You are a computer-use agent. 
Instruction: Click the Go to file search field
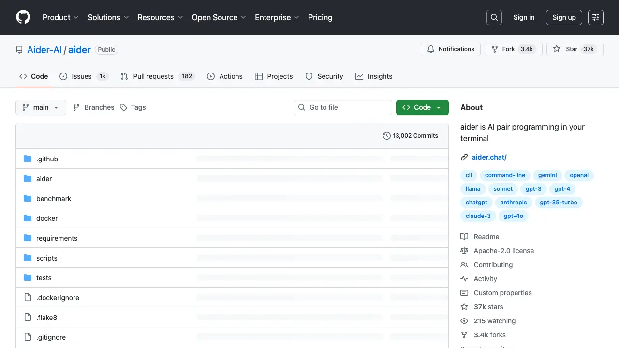(x=342, y=107)
